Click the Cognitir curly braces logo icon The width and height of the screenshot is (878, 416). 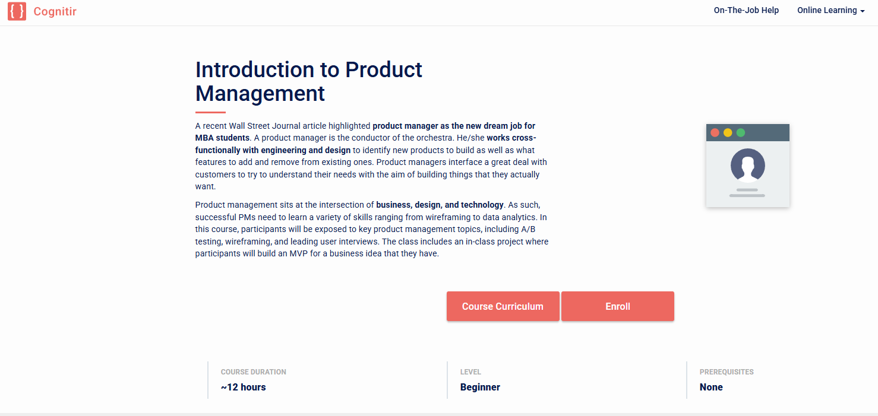17,11
